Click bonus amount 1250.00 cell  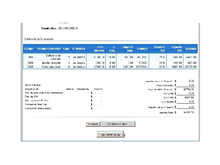pyautogui.click(x=128, y=67)
